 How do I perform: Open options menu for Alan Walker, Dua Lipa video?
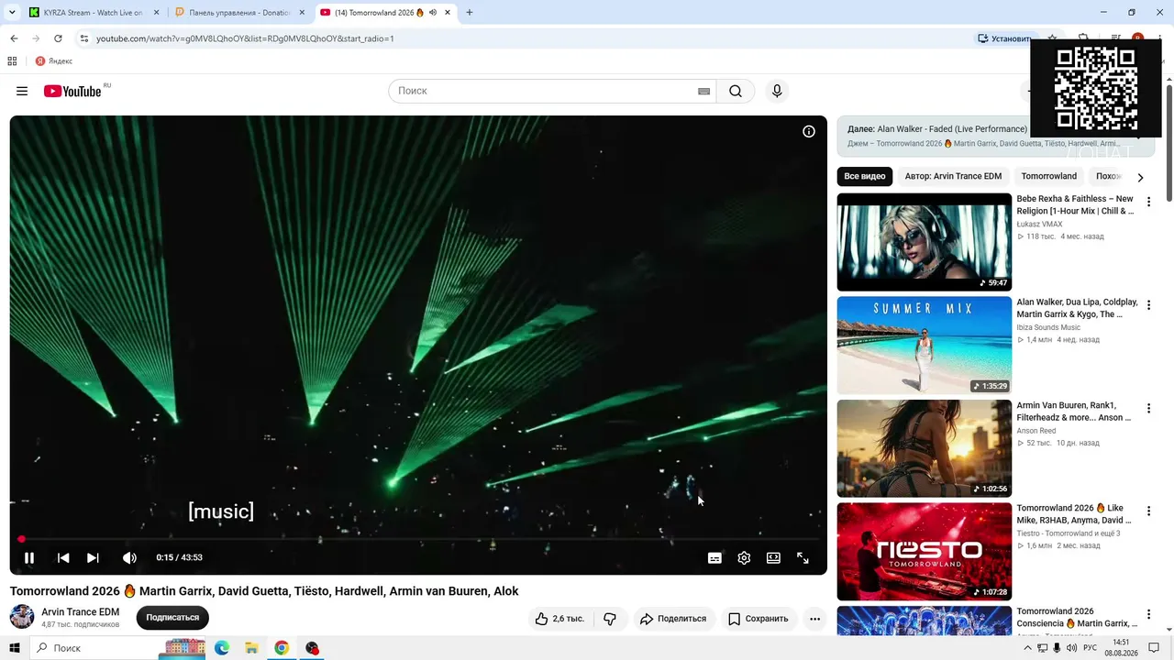[1148, 305]
